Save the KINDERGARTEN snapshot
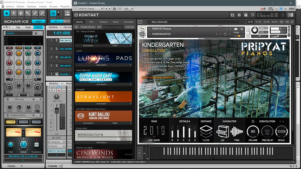Screen dimensions: 301x169 (x=225, y=34)
